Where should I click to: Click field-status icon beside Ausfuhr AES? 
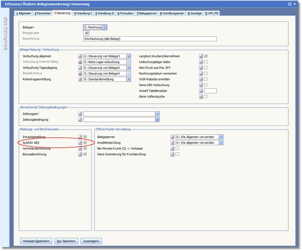[80, 142]
